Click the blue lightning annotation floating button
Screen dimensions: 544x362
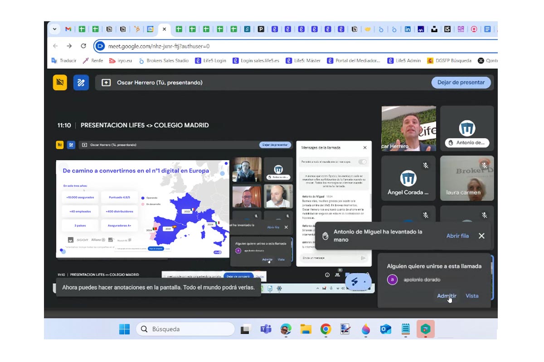pos(355,282)
